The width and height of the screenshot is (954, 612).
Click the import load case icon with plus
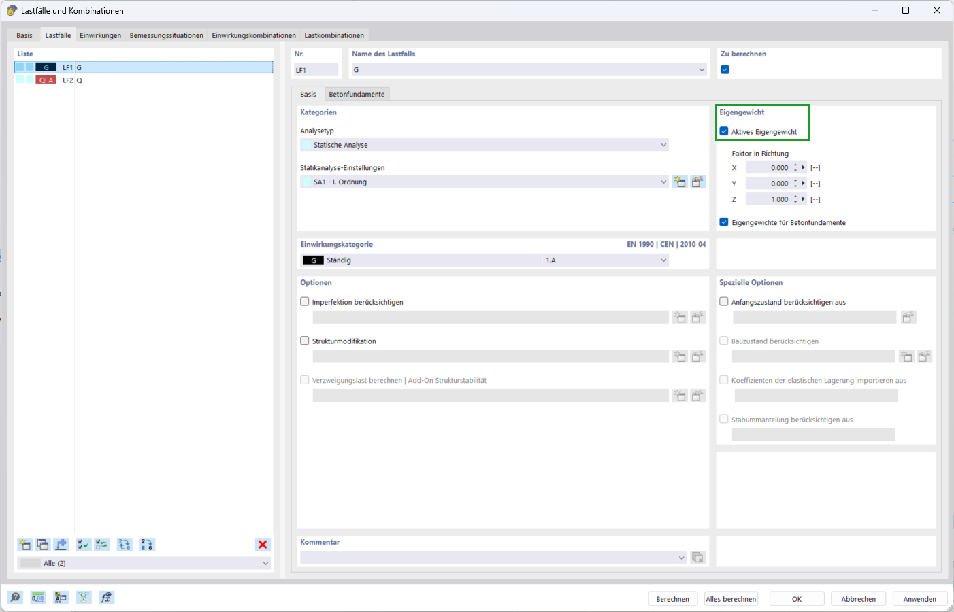tap(61, 545)
